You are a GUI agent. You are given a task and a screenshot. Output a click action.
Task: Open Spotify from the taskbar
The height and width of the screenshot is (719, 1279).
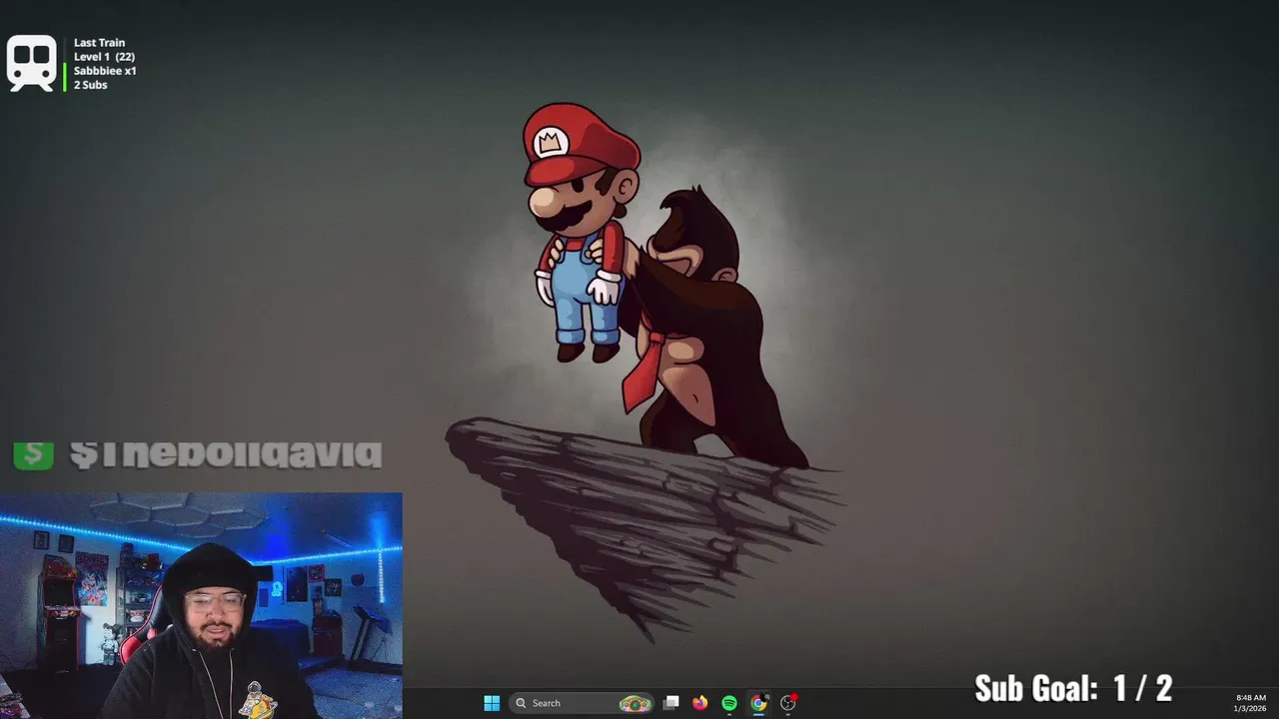[x=729, y=703]
